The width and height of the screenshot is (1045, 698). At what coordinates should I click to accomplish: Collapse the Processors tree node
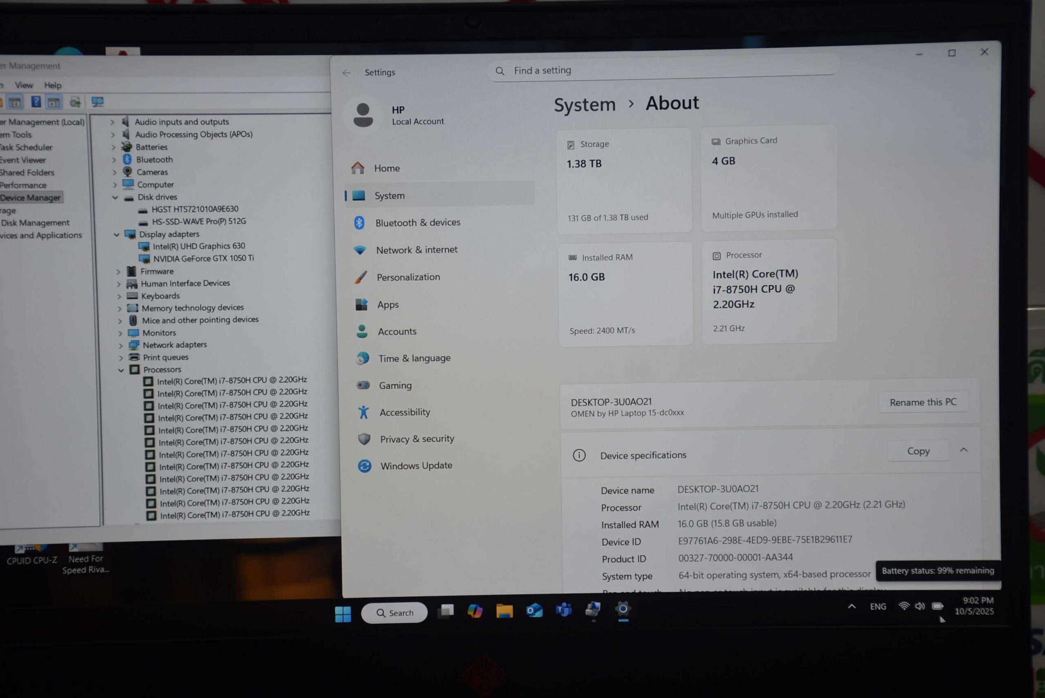point(121,370)
